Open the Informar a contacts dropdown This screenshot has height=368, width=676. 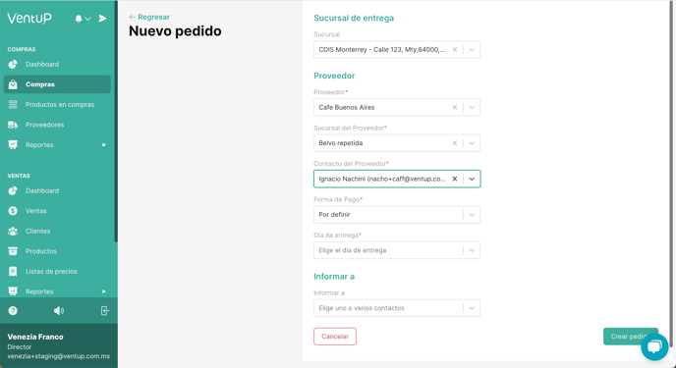click(x=397, y=308)
